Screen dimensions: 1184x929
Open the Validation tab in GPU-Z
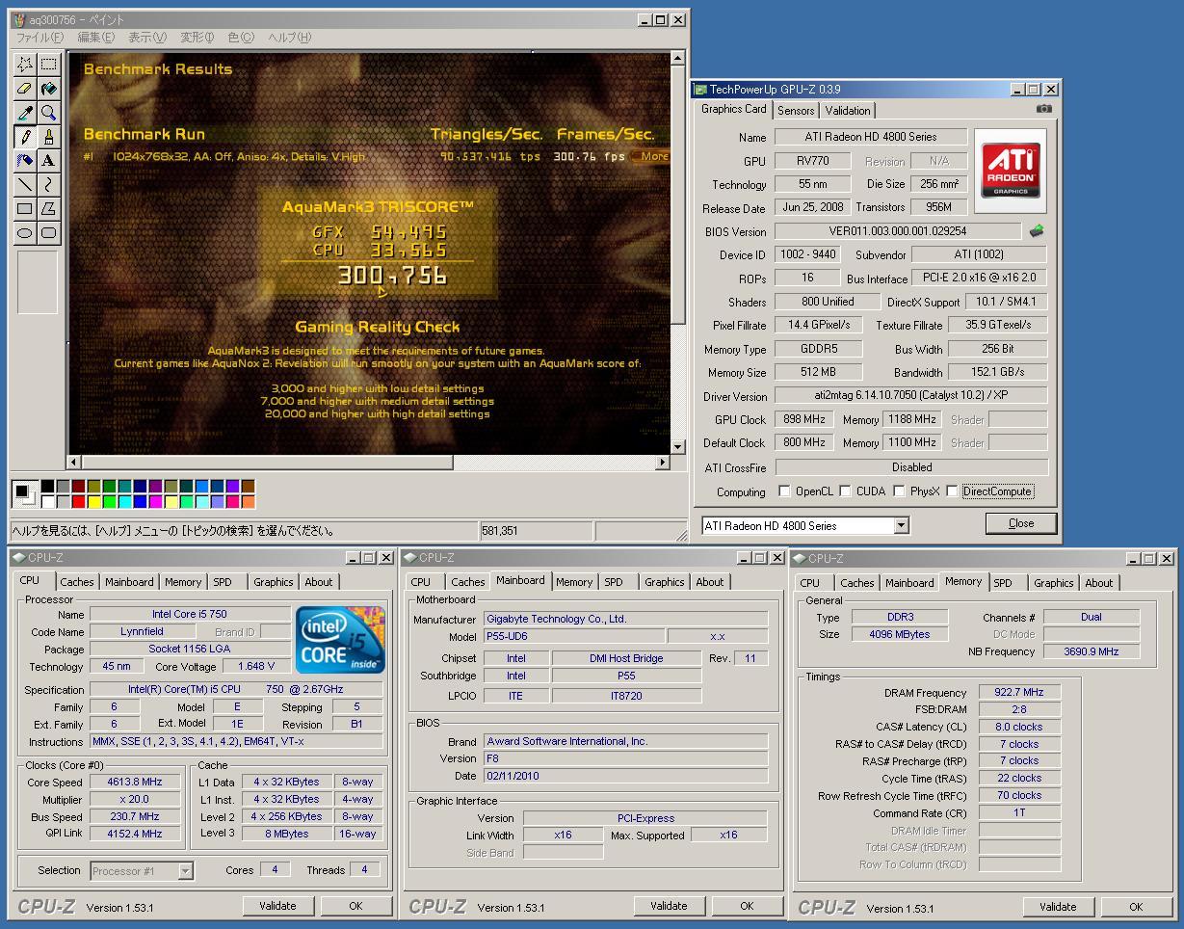coord(848,111)
